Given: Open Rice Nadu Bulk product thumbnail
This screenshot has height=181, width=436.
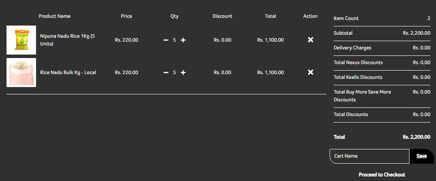Looking at the screenshot, I should click(21, 72).
